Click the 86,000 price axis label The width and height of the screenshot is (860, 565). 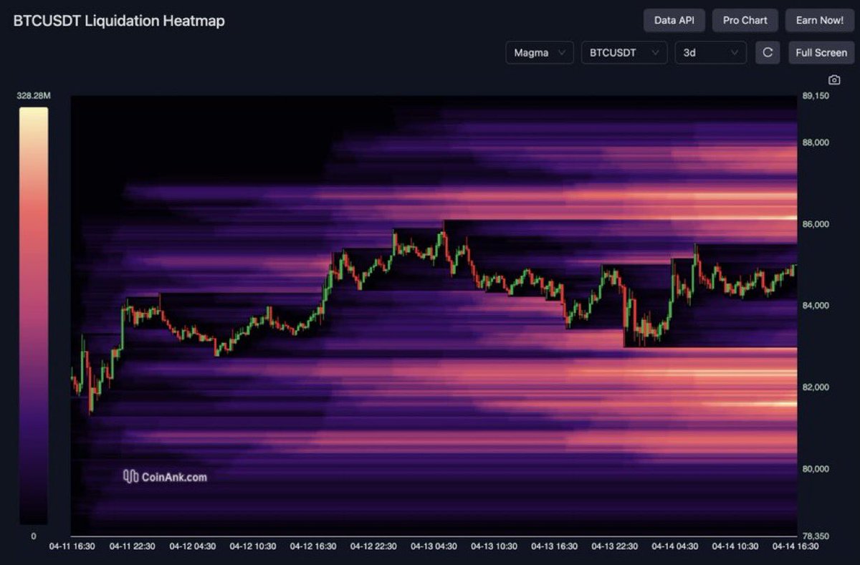[x=816, y=224]
